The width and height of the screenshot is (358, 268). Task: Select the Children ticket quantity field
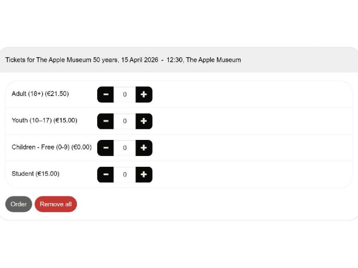coord(125,148)
